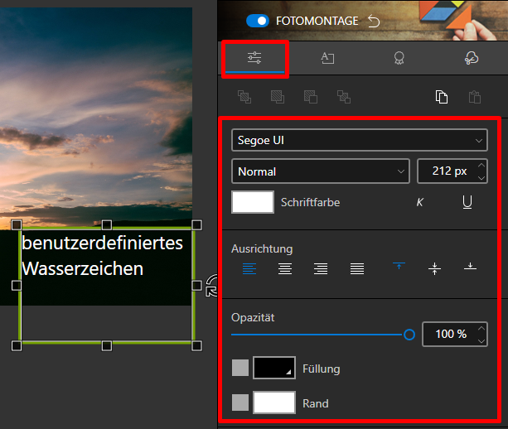The width and height of the screenshot is (508, 429).
Task: Decrease opacity with down arrow
Action: 481,341
